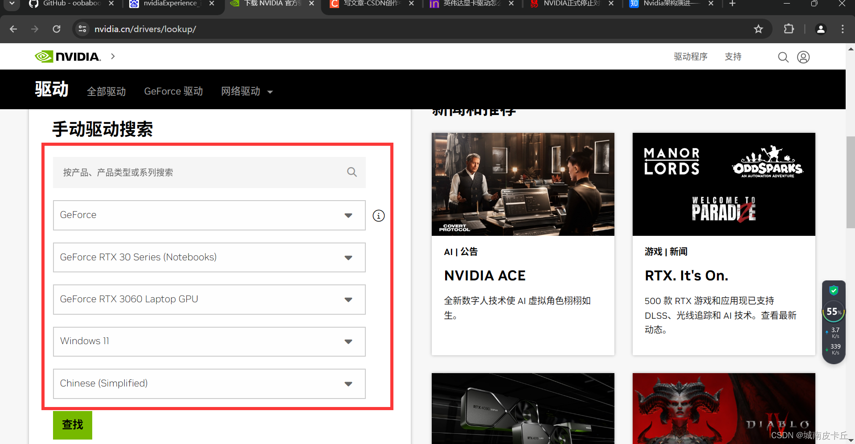Click the shield security widget icon
855x444 pixels.
click(x=834, y=290)
